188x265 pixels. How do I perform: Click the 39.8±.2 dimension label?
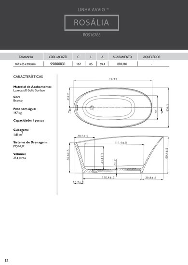click(151, 177)
